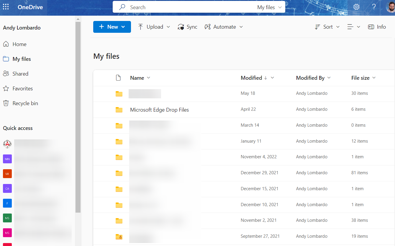The width and height of the screenshot is (395, 246).
Task: Open the Microsoft Edge Drop Files folder
Action: click(x=159, y=110)
